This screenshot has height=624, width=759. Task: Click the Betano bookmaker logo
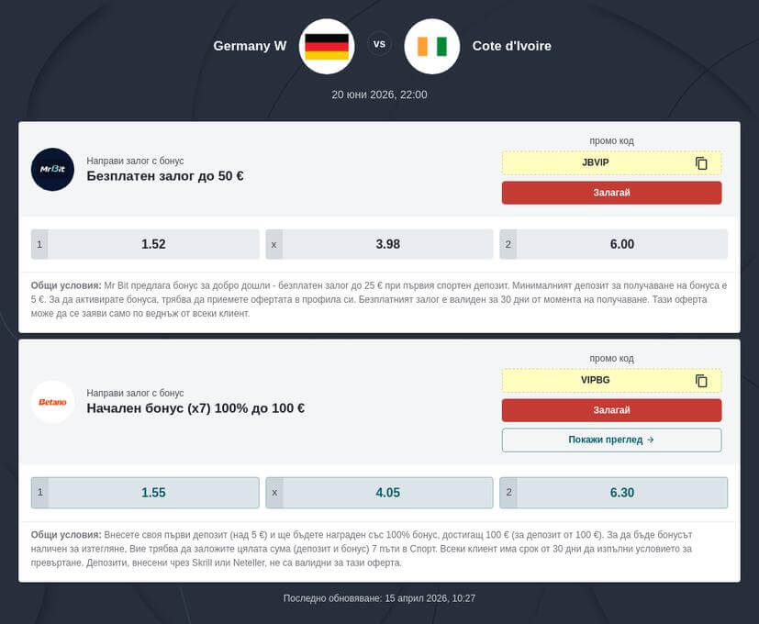tap(52, 402)
